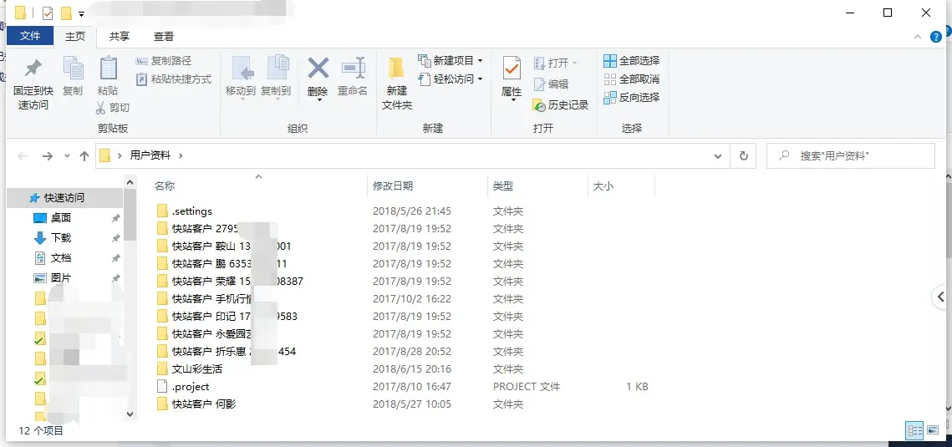Click the Rename (重命名) icon
The image size is (952, 447).
tap(353, 68)
